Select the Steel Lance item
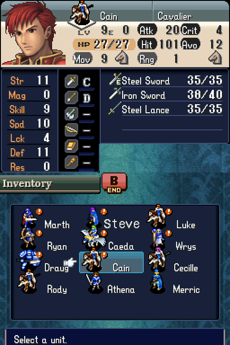This screenshot has width=230, height=345. click(x=166, y=109)
